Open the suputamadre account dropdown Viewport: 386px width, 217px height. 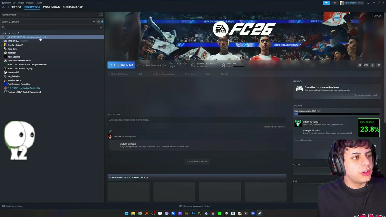coord(352,3)
